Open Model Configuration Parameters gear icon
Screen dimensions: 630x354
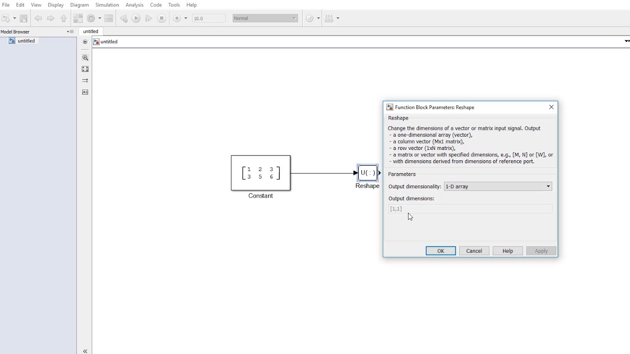pyautogui.click(x=91, y=18)
